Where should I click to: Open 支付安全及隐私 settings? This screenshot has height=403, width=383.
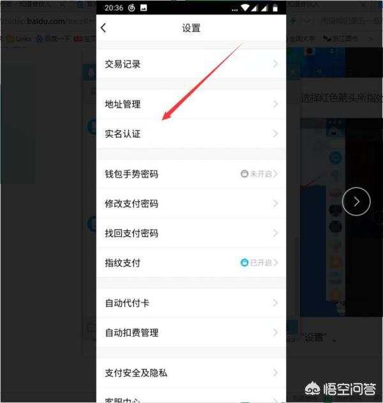191,373
